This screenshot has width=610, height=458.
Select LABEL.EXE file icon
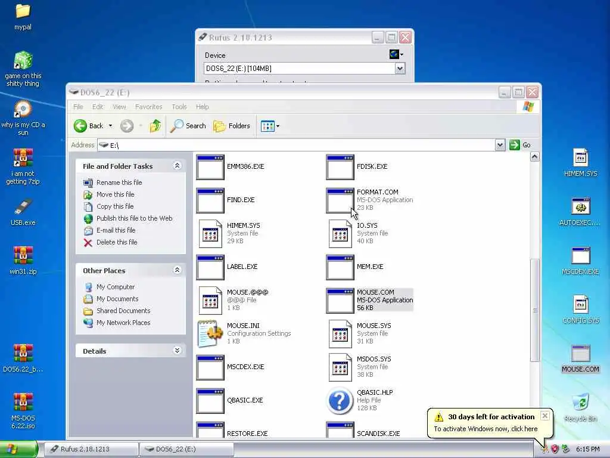[x=210, y=268]
